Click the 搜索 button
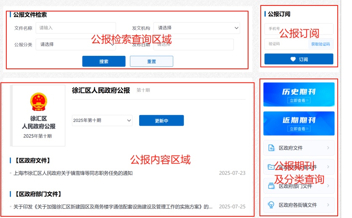This screenshot has height=218, width=352. point(104,61)
